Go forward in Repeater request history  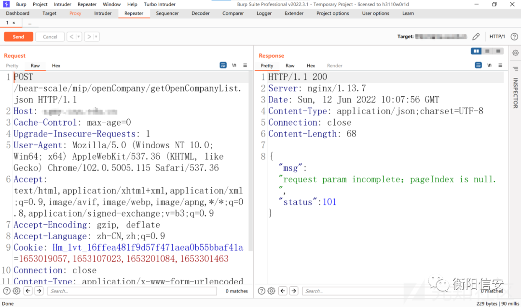89,37
